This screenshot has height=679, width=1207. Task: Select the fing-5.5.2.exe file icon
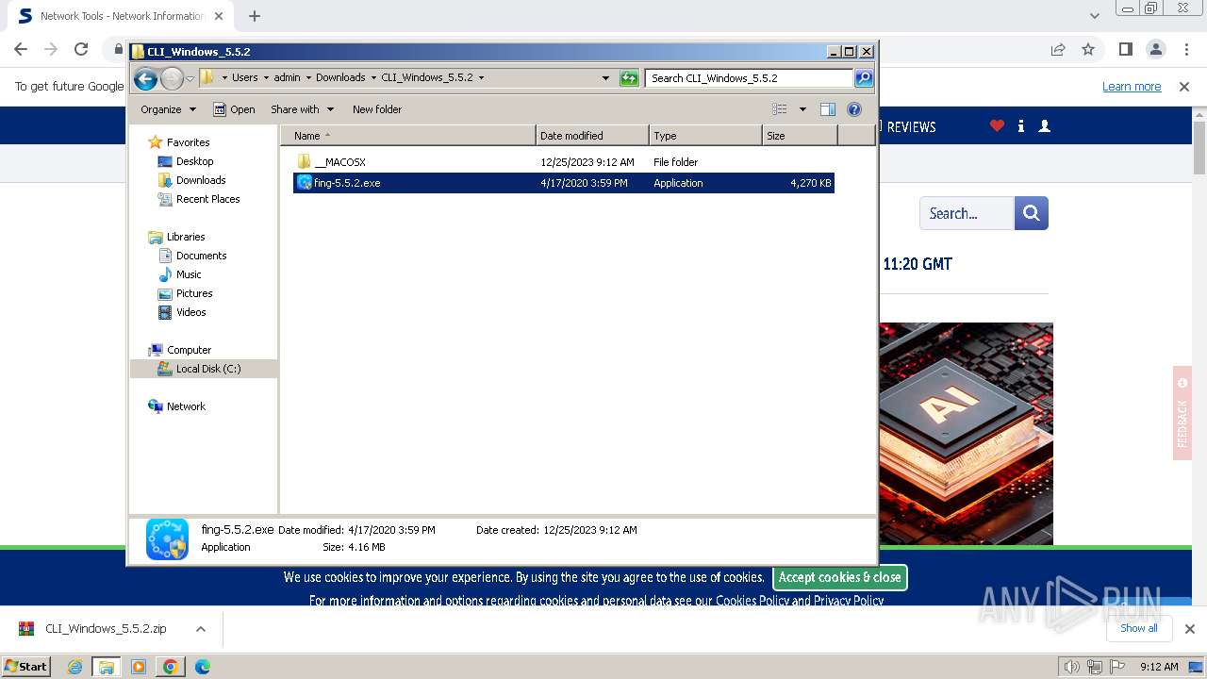pos(304,183)
